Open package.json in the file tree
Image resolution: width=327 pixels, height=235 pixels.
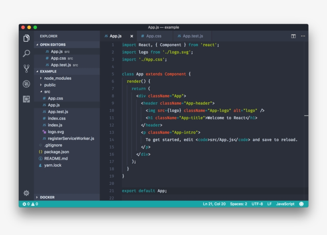56,152
